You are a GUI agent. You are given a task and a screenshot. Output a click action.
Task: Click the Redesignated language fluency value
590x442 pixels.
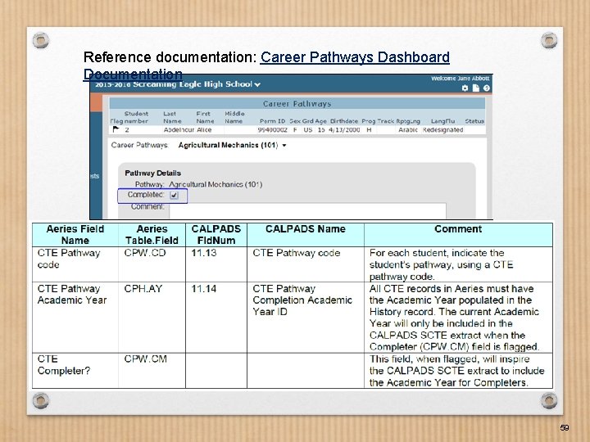442,129
